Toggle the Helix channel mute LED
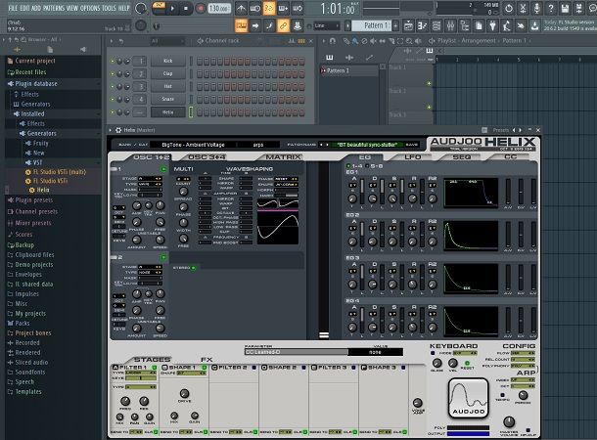 point(113,112)
